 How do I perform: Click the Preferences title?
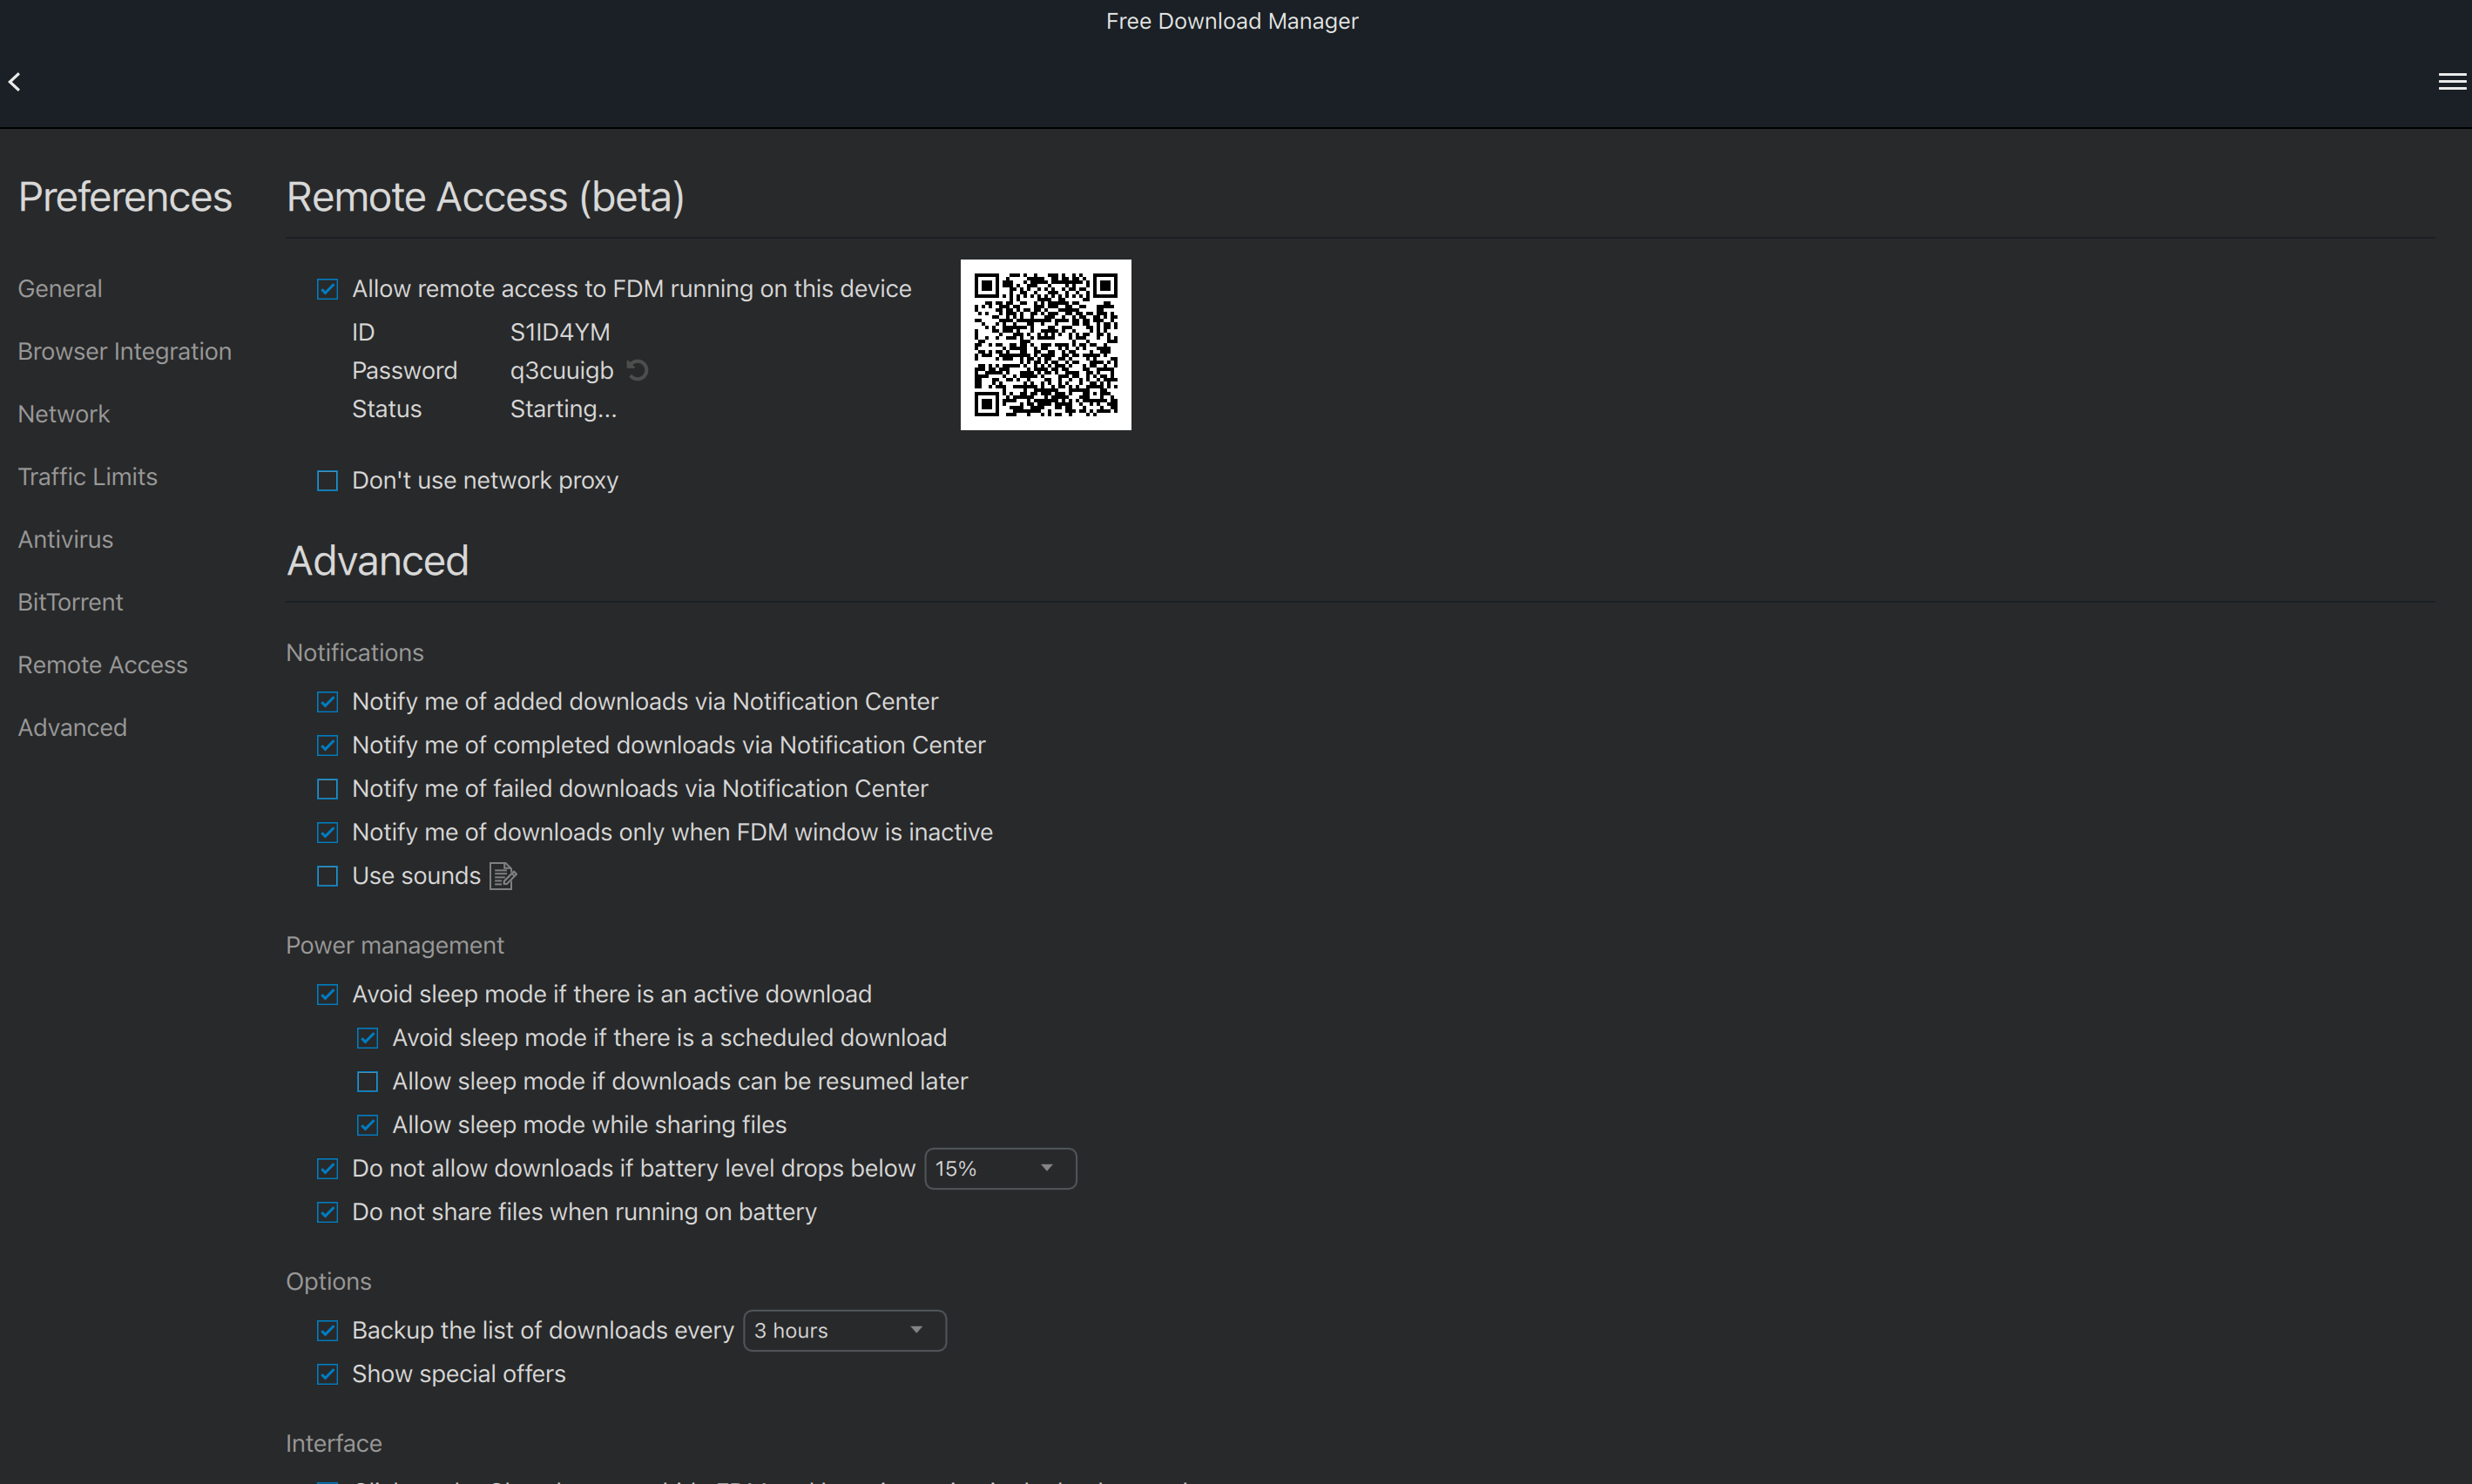click(125, 197)
